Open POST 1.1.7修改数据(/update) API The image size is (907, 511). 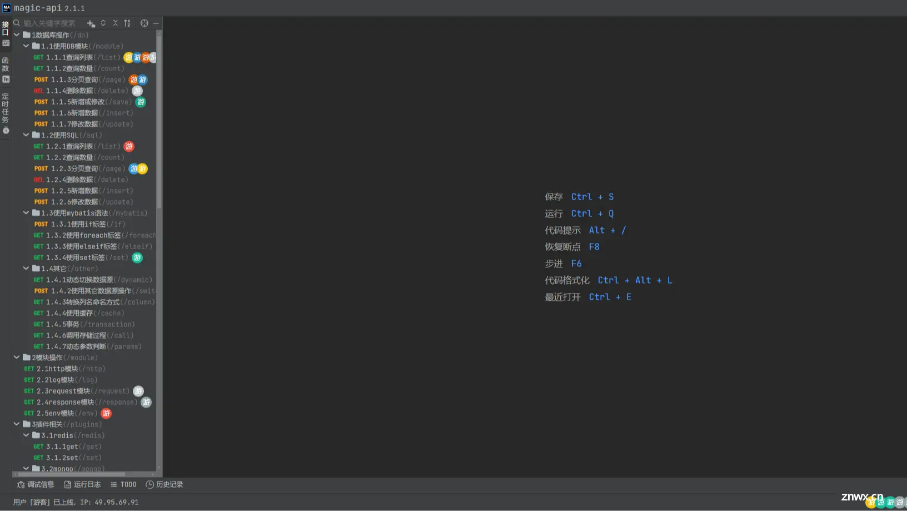83,124
